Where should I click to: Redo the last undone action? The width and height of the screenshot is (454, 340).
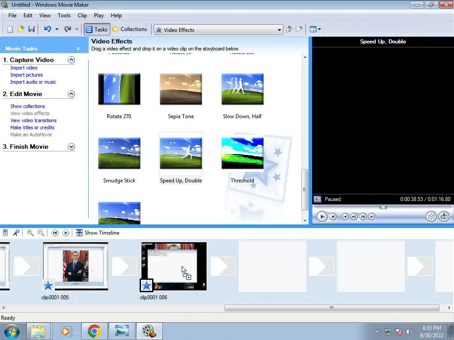coord(68,29)
